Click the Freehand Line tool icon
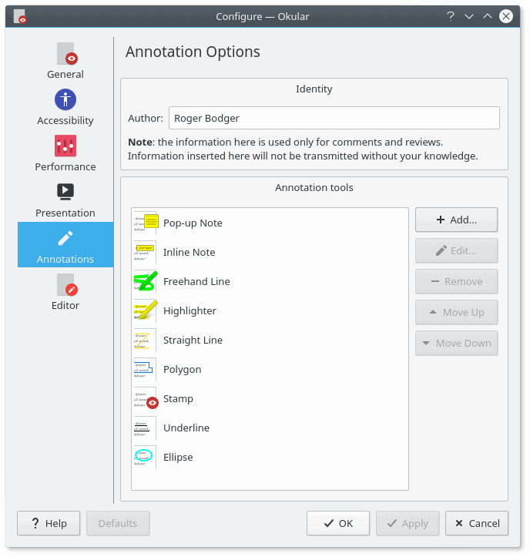Screen dimensions: 530x557 (146, 281)
